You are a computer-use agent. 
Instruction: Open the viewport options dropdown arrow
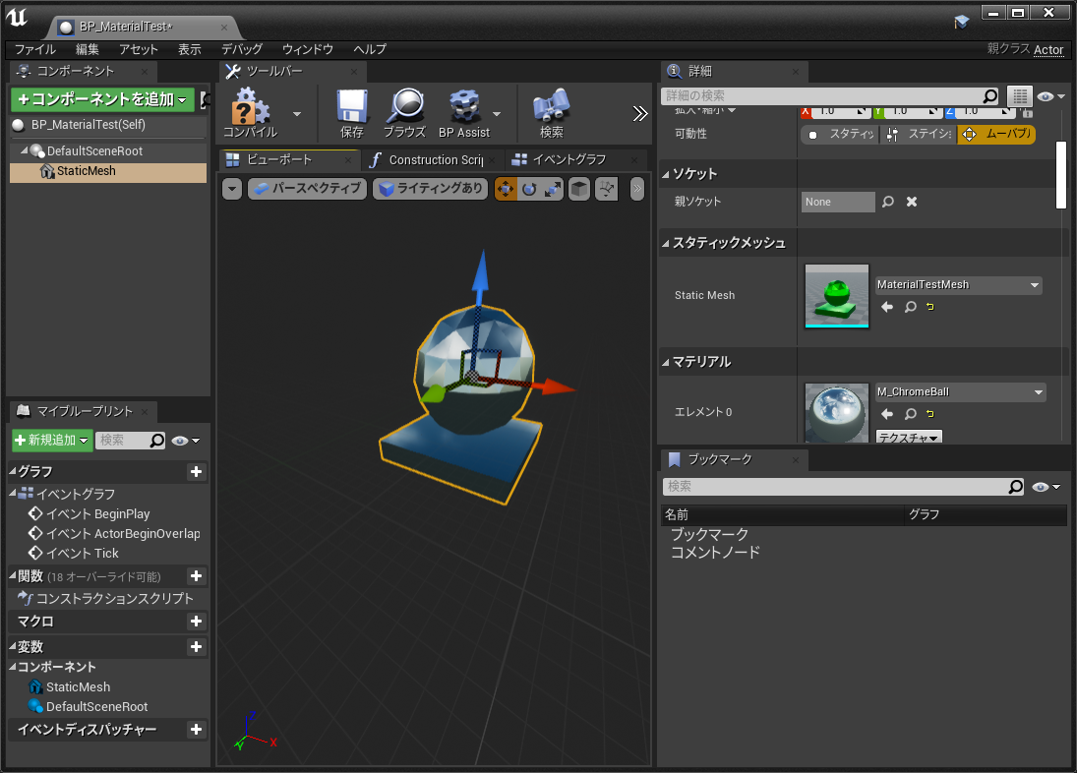point(232,189)
